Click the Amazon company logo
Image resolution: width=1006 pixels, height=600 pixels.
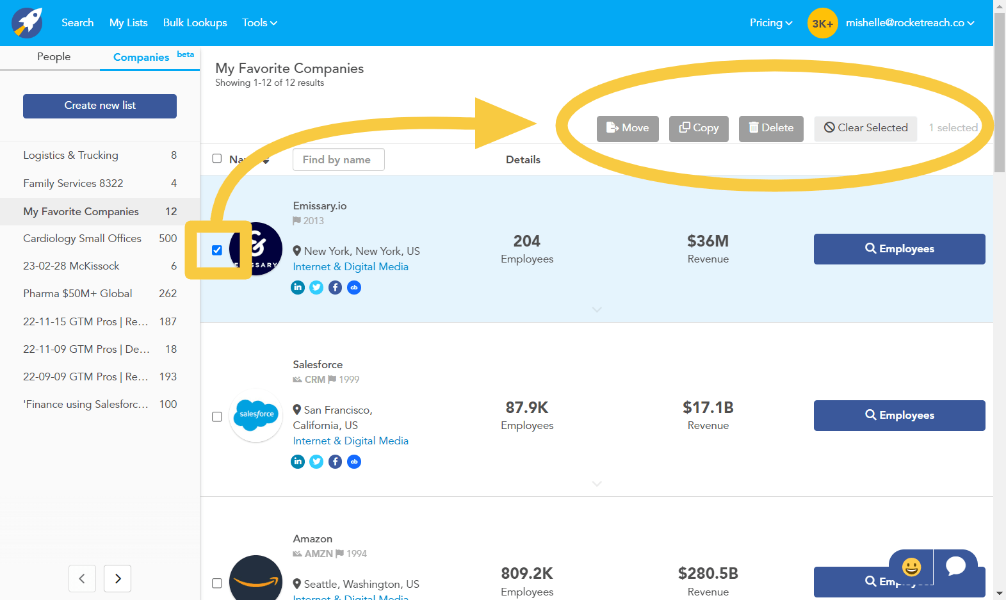click(x=256, y=578)
